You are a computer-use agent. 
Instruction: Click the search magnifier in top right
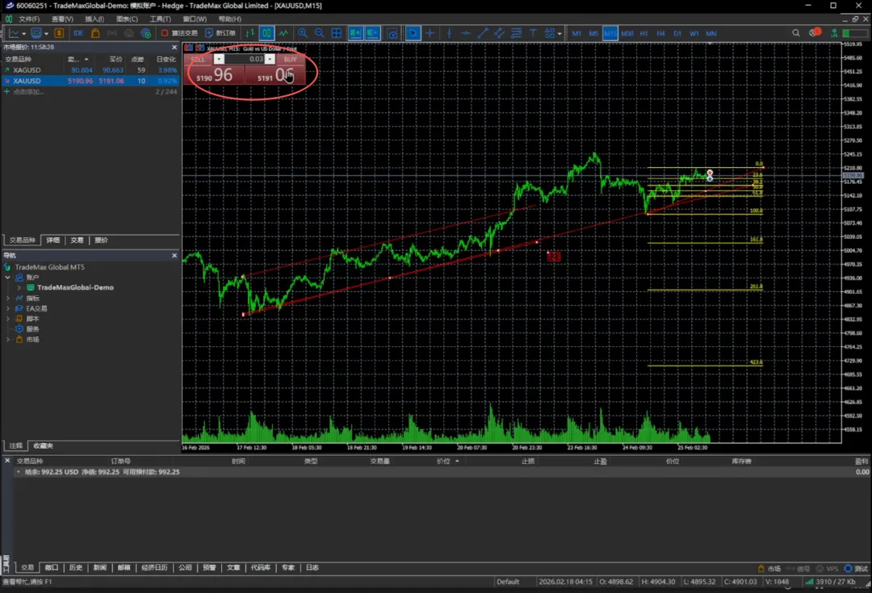(x=798, y=33)
